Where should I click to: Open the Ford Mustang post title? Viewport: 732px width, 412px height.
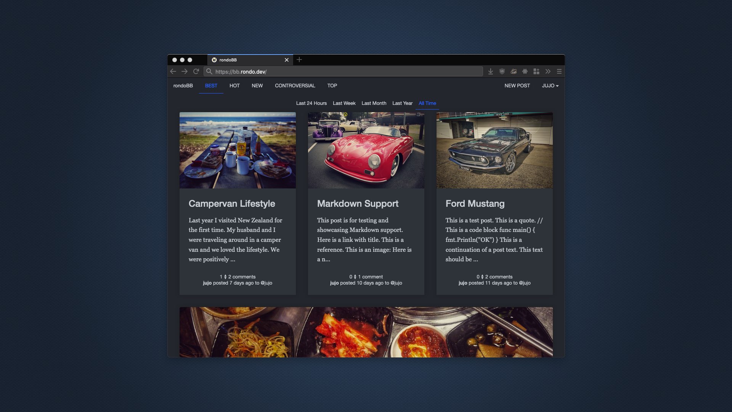pyautogui.click(x=475, y=203)
